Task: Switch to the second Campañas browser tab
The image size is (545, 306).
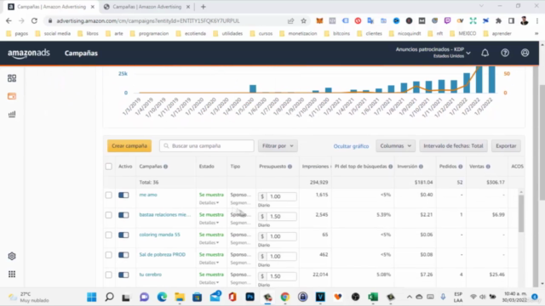Action: tap(147, 7)
